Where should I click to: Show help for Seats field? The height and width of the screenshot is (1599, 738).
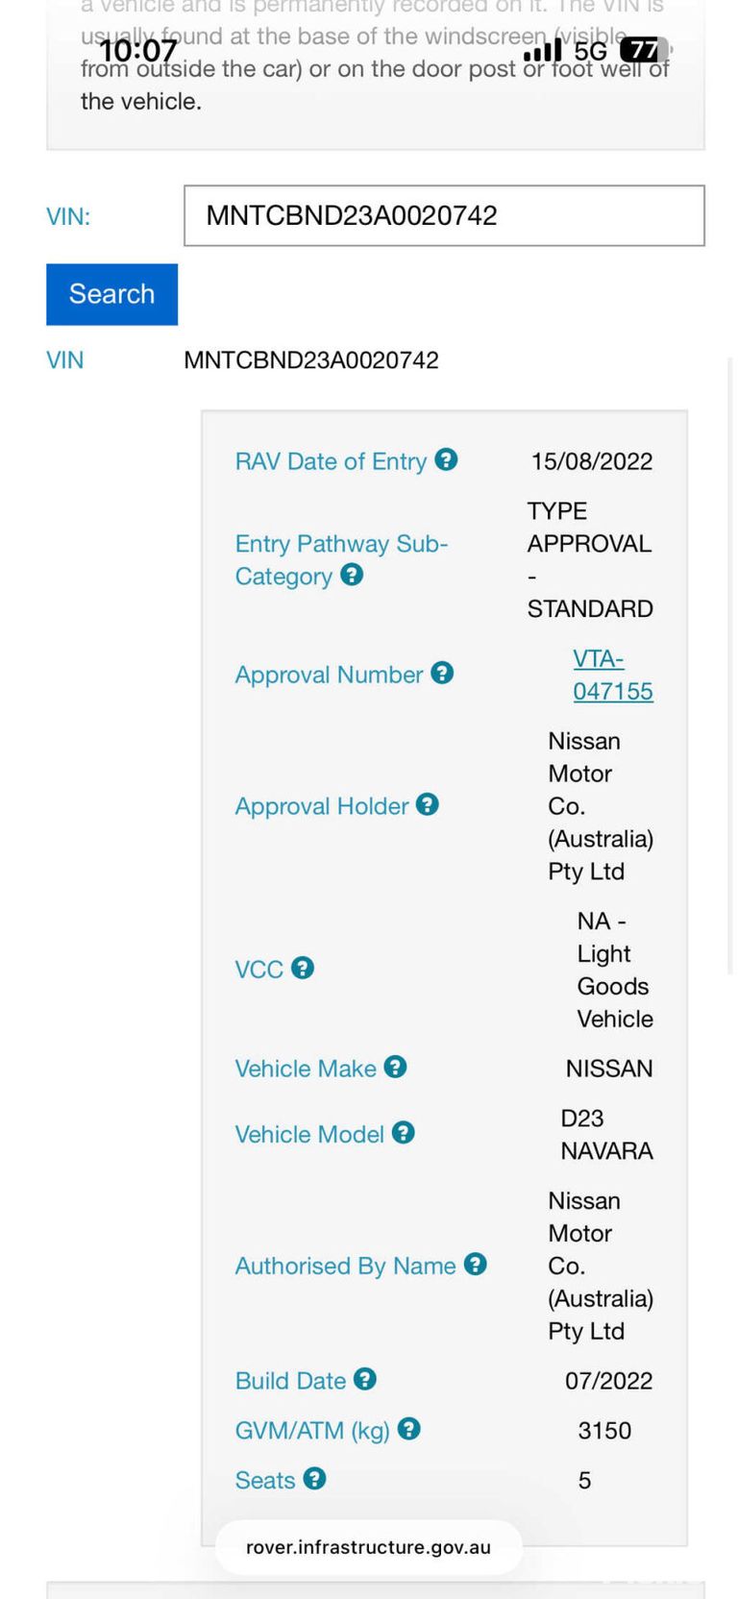[x=314, y=1478]
